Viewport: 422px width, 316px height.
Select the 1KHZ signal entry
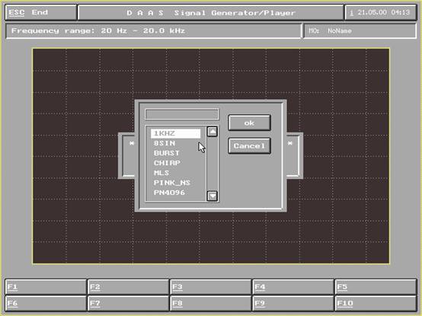[x=175, y=133]
